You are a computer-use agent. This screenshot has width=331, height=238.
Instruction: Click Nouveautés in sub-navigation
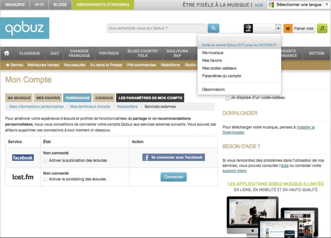[x=75, y=65]
